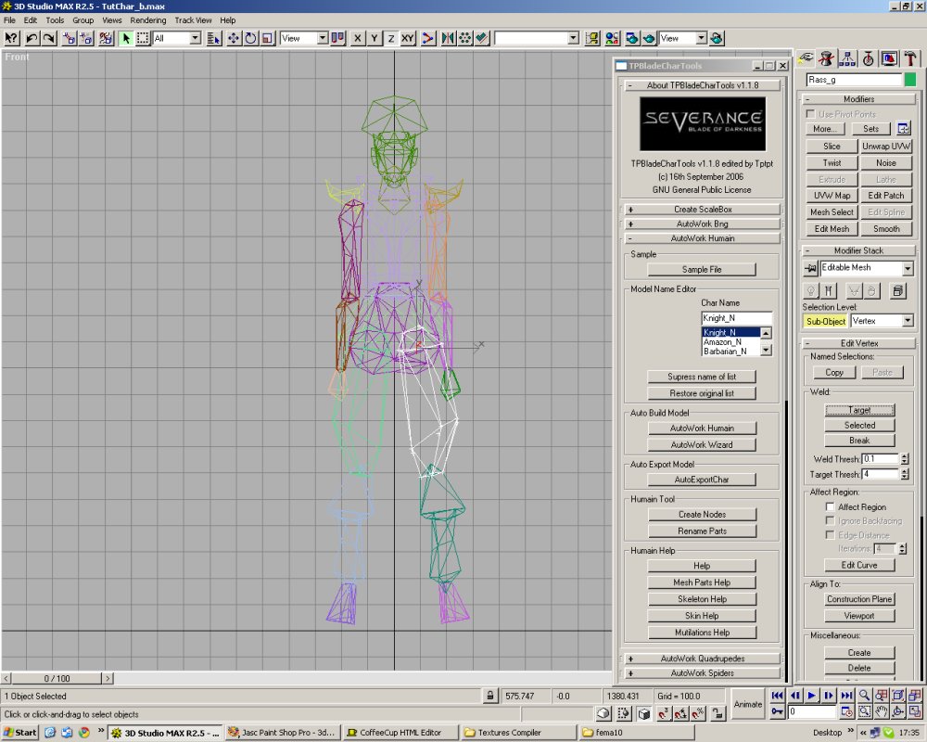Click the Redo arrow in the toolbar

pos(49,38)
